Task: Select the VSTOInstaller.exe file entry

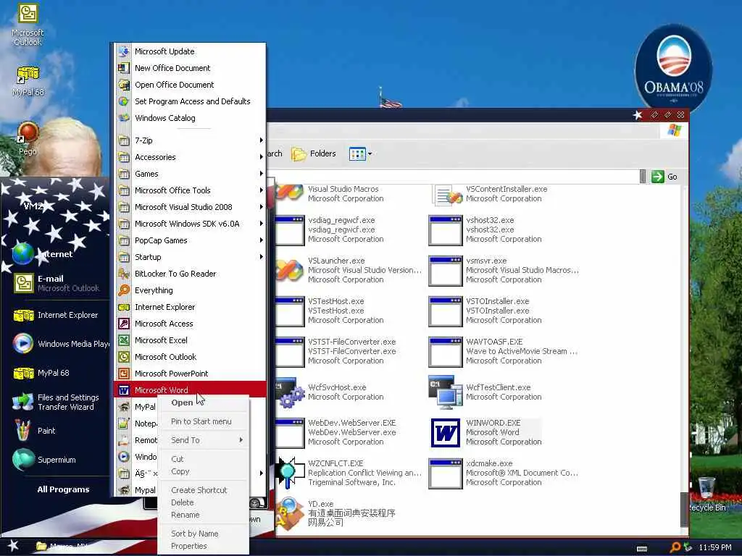Action: point(486,311)
